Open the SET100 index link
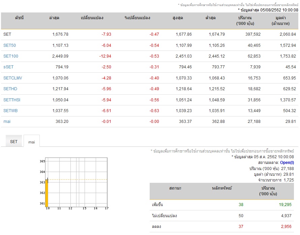Viewport: 300px width, 235px height. point(11,56)
